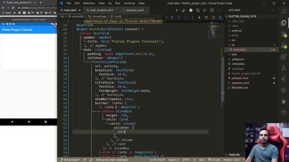Image resolution: width=289 pixels, height=162 pixels.
Task: Change language mode via Dart status item
Action: click(202, 160)
